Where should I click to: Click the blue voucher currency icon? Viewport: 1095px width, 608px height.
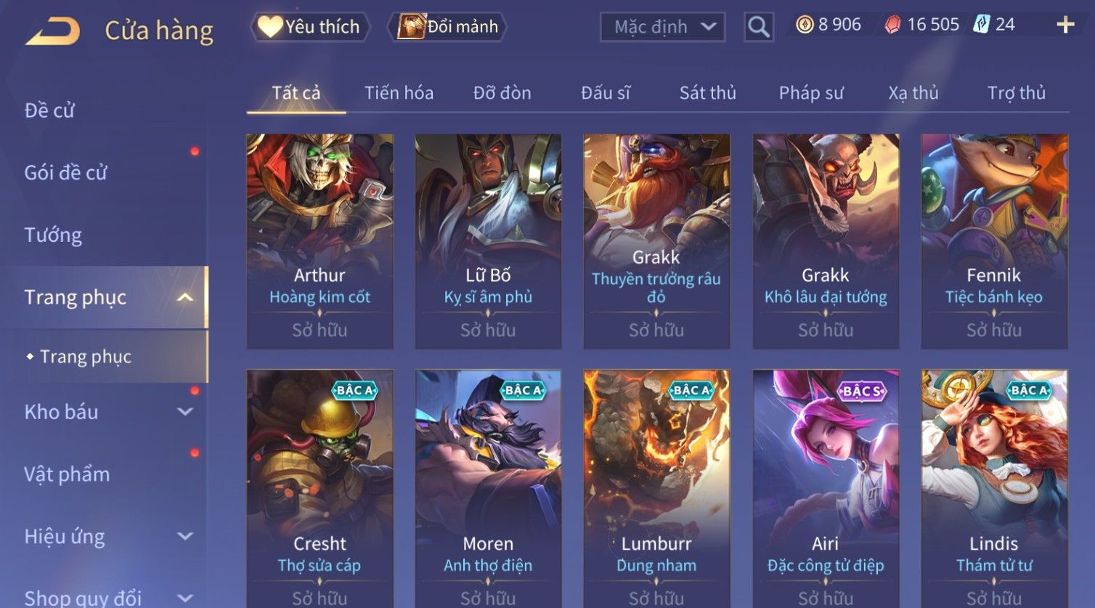click(x=981, y=25)
